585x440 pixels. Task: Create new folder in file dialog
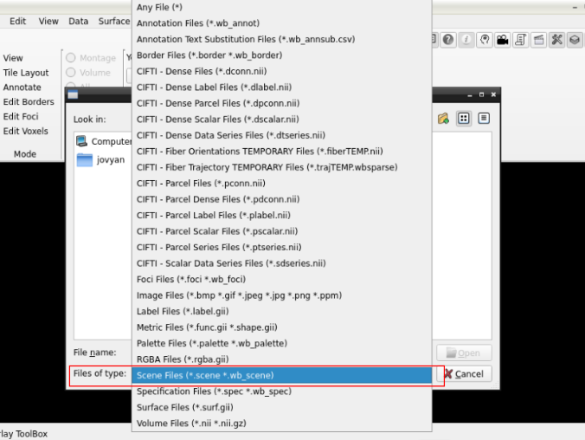click(444, 119)
